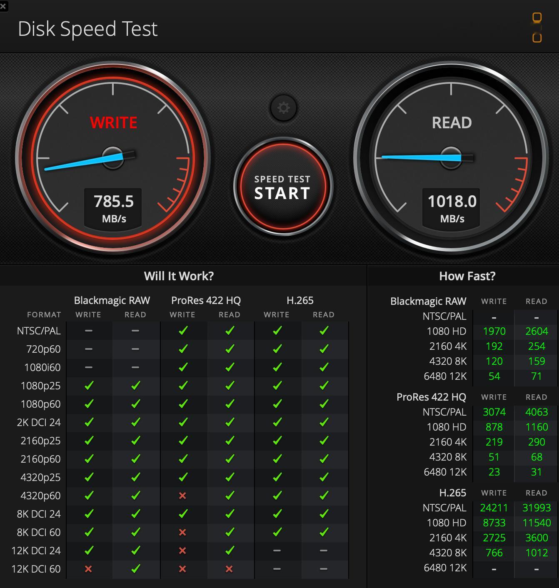
Task: Click the ProRes 422 HQ column heading
Action: tap(206, 300)
